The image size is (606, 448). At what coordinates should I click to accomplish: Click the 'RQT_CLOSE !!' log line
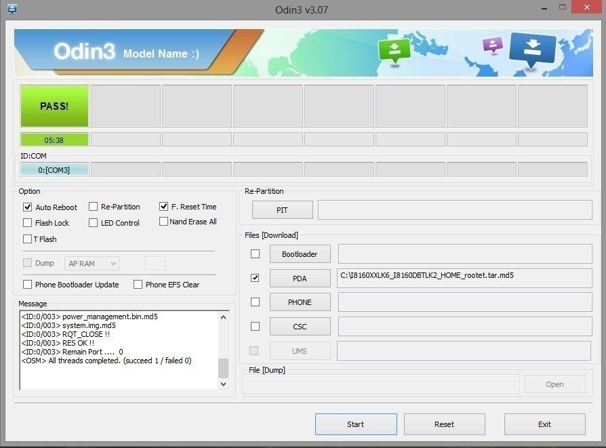(66, 334)
